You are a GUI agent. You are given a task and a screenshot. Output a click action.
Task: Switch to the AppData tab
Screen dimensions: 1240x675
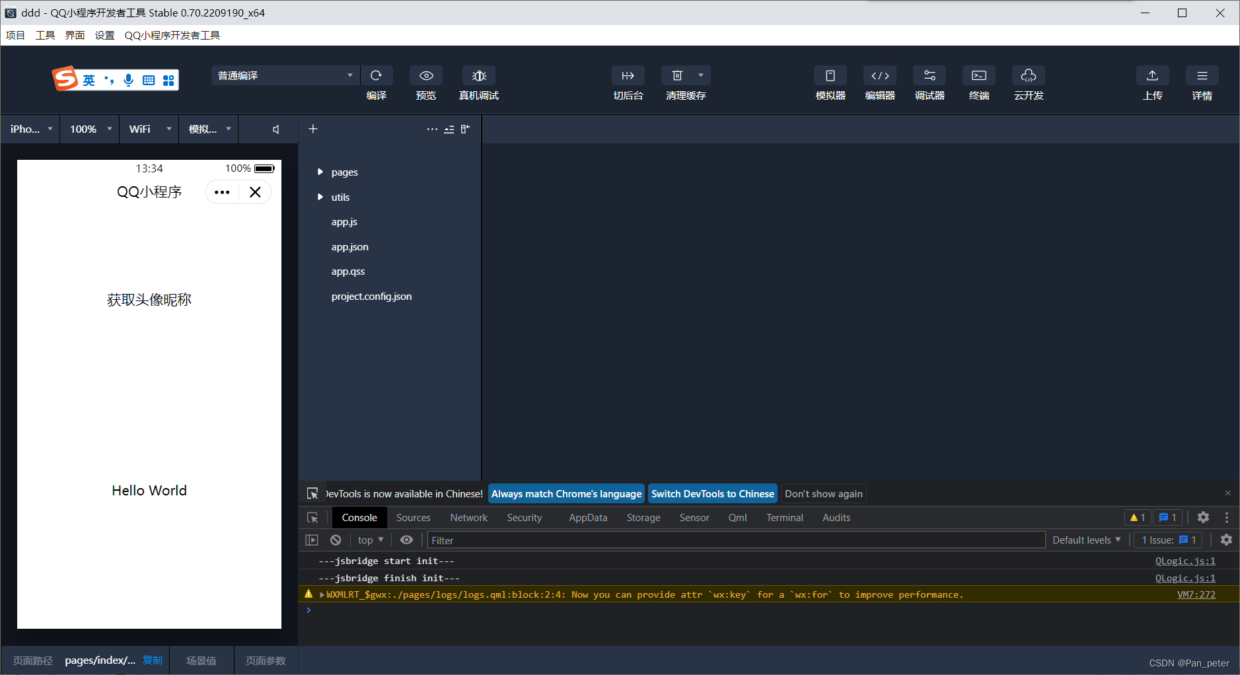(x=588, y=518)
